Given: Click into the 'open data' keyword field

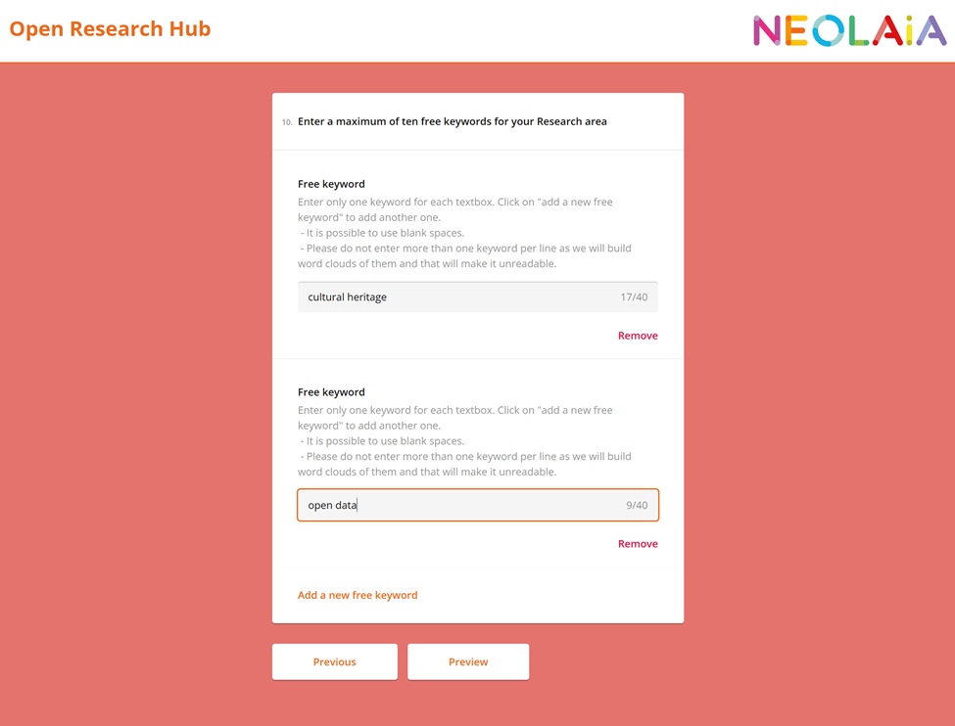Looking at the screenshot, I should pyautogui.click(x=460, y=506).
